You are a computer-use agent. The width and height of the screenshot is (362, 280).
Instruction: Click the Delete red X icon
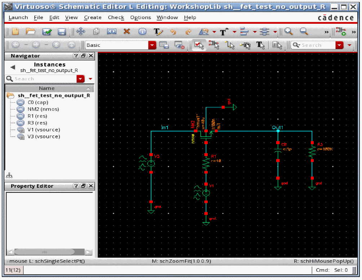[127, 32]
